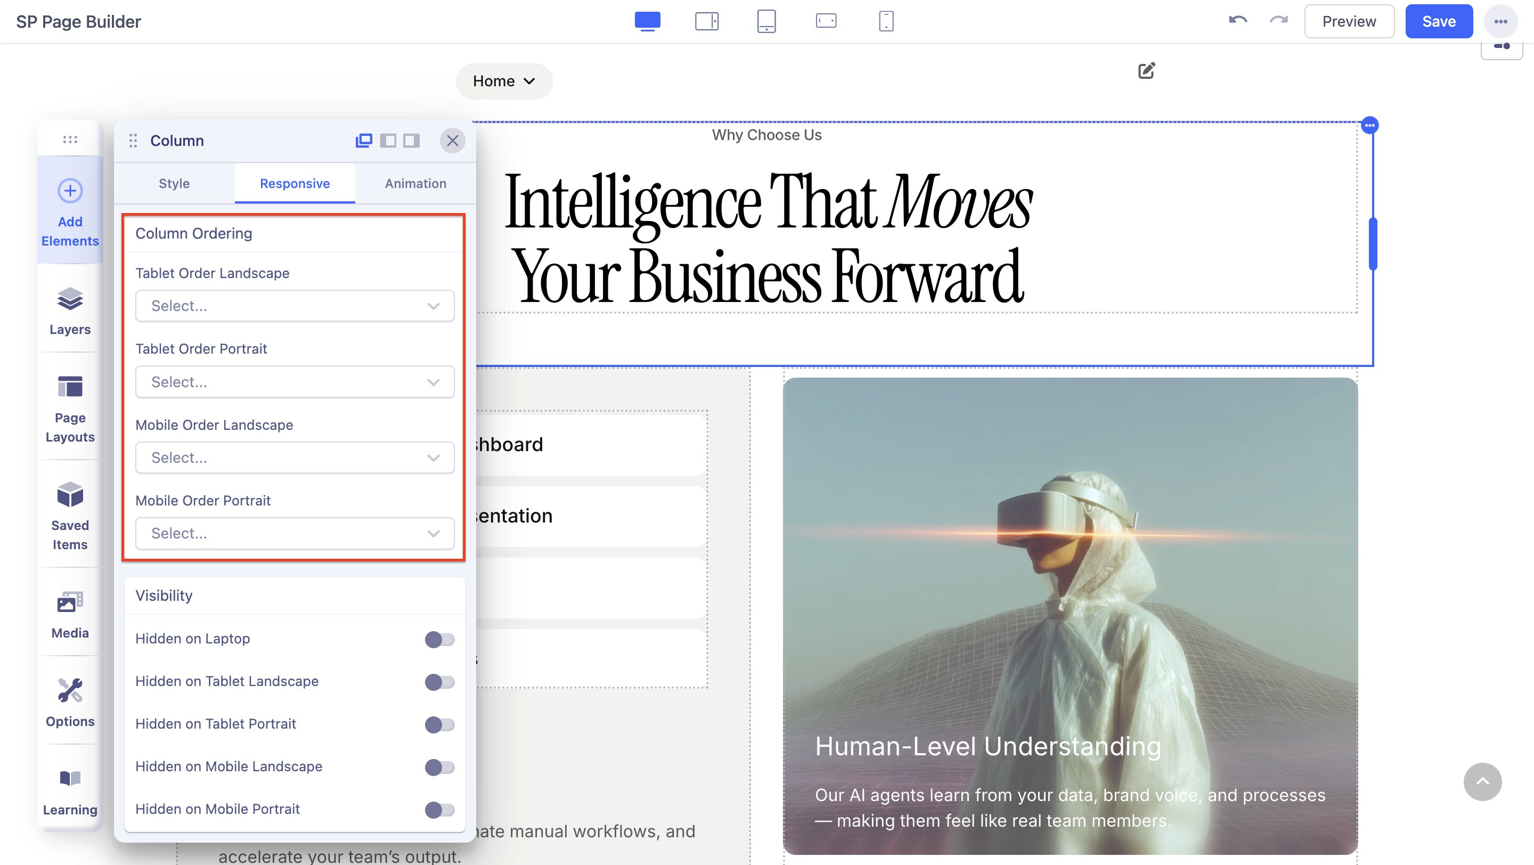Click the Preview button
Viewport: 1534px width, 865px height.
point(1348,21)
